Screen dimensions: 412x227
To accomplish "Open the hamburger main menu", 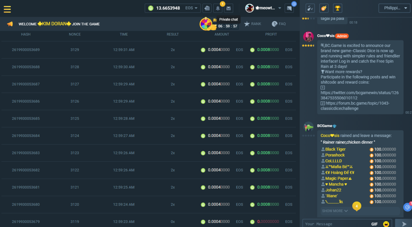I will tap(7, 9).
